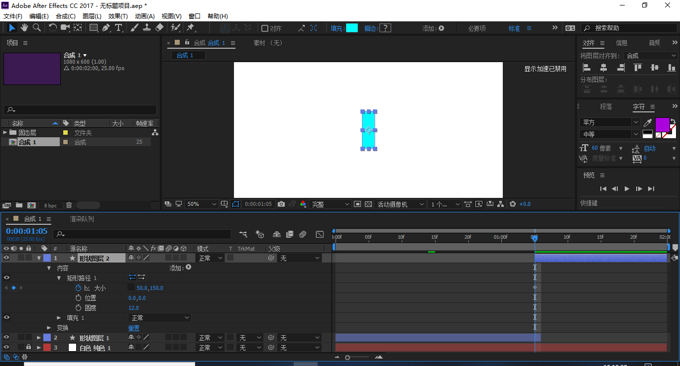
Task: Switch to the 段落 panel tab
Action: tap(606, 106)
